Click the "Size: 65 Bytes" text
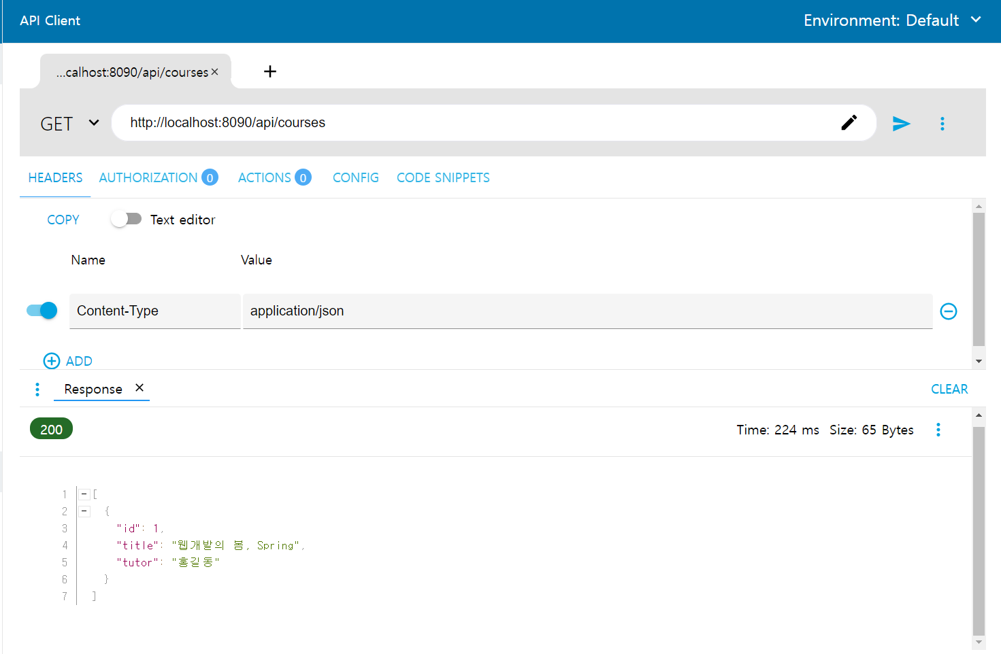This screenshot has height=654, width=1001. (871, 430)
